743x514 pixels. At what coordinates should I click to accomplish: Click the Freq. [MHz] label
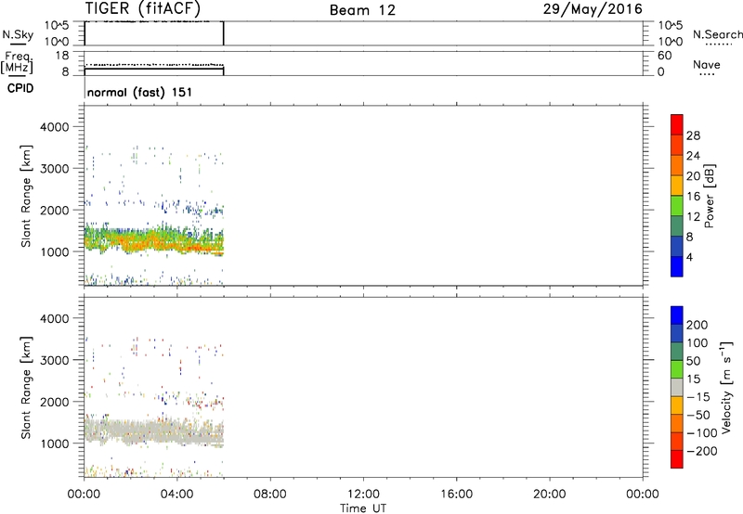point(17,63)
